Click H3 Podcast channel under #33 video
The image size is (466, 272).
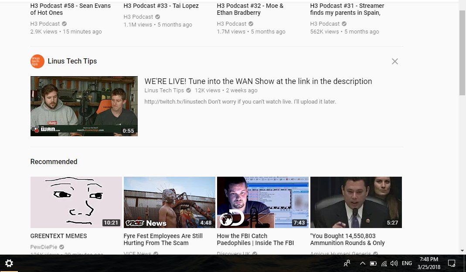pyautogui.click(x=138, y=17)
